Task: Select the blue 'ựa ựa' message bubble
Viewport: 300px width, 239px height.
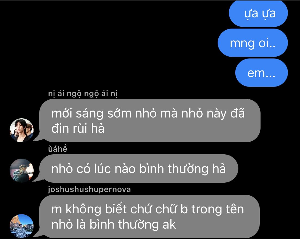Action: click(258, 14)
